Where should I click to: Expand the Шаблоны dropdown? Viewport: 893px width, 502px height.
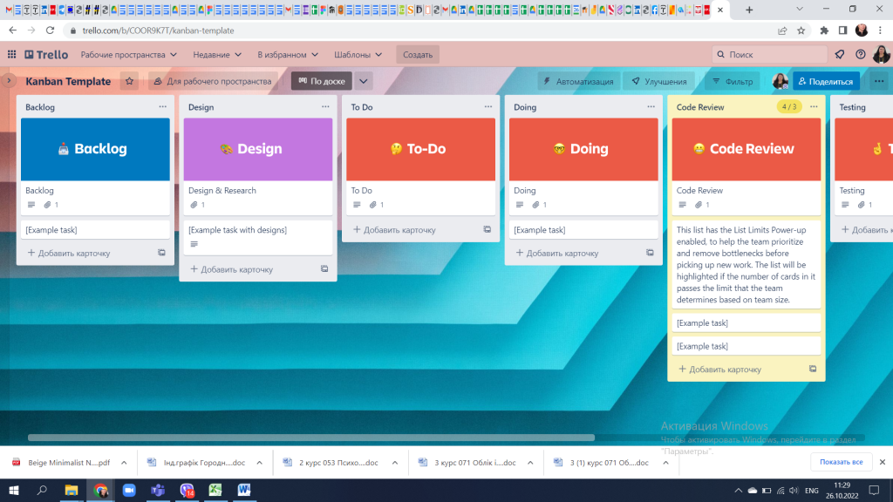(358, 55)
